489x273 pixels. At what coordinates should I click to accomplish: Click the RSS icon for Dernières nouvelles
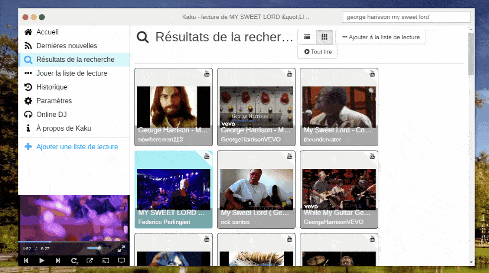click(x=28, y=46)
